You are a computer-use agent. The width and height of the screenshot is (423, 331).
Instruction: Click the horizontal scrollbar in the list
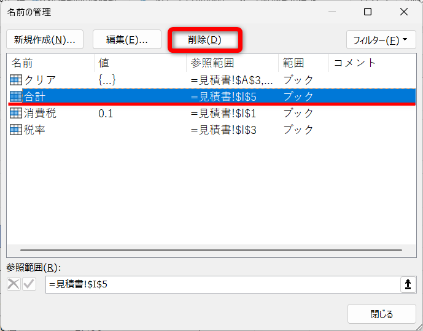(211, 251)
